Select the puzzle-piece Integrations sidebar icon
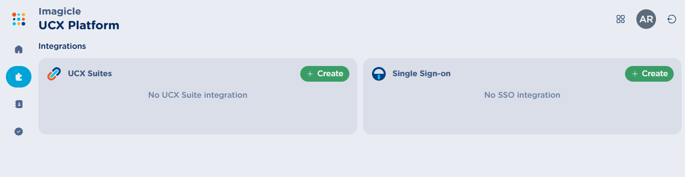 tap(19, 77)
